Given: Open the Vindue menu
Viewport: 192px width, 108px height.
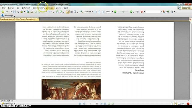Looking at the screenshot, I should 58,8.
